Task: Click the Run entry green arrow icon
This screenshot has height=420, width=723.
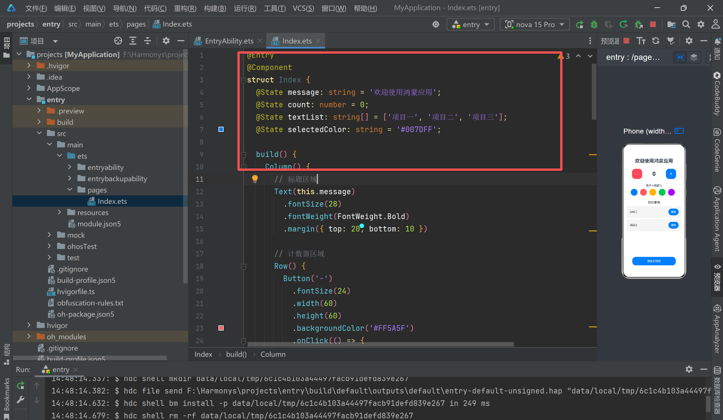Action: tap(579, 25)
